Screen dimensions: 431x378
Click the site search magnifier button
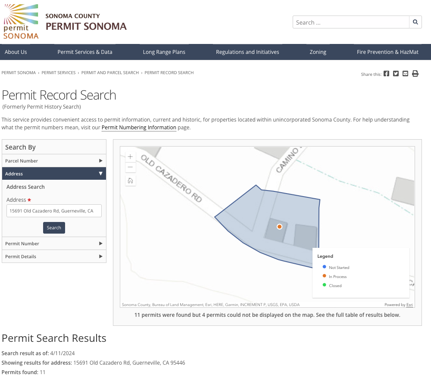point(415,22)
